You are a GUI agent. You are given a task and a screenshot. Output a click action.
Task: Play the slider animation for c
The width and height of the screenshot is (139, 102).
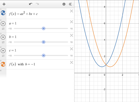coord(3,51)
